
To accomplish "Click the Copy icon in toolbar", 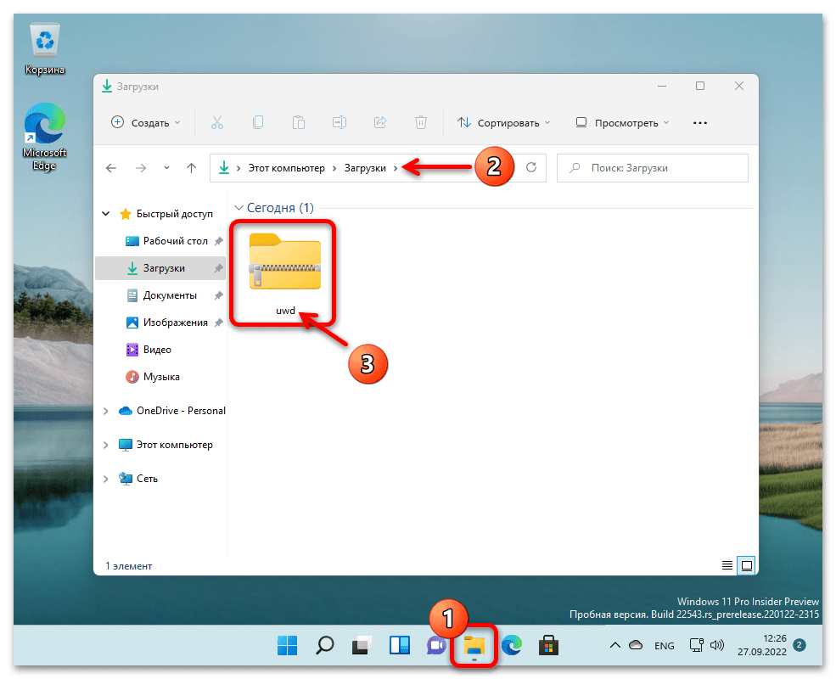I will click(257, 122).
